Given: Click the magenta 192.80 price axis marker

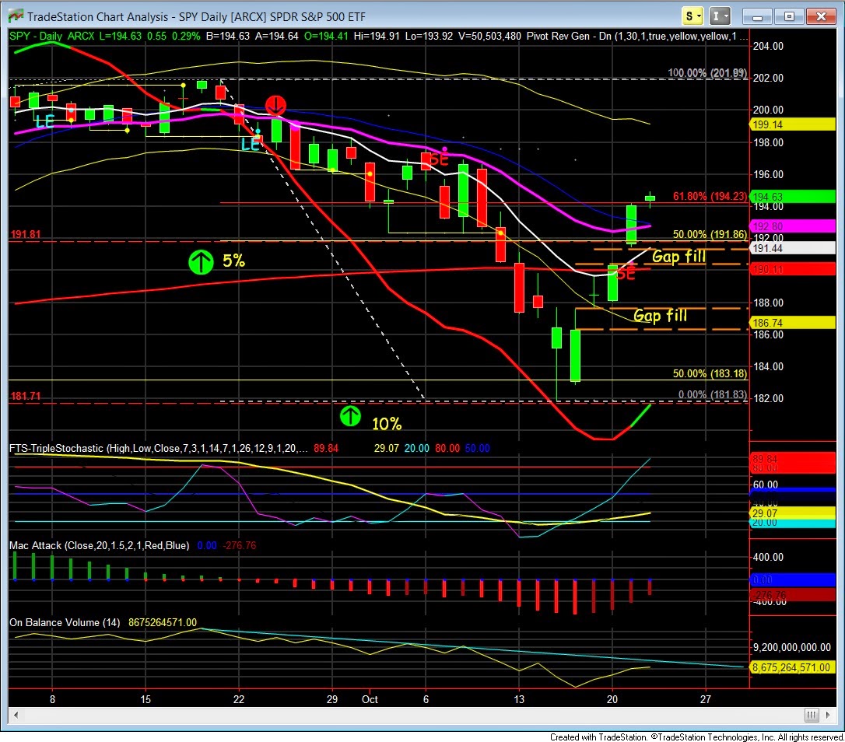Looking at the screenshot, I should (793, 226).
